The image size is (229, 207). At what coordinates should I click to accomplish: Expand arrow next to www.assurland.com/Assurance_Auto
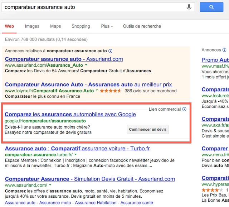tap(86, 65)
